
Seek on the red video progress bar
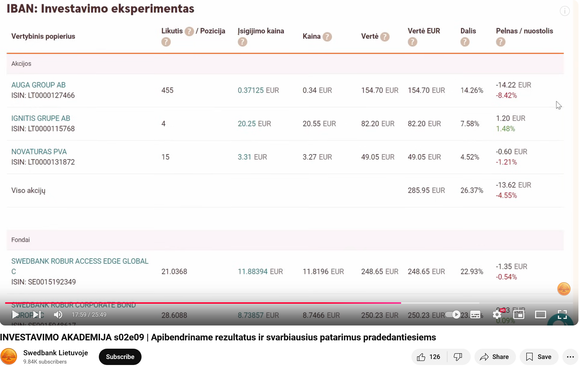pyautogui.click(x=289, y=303)
